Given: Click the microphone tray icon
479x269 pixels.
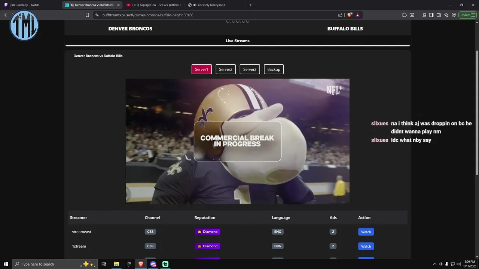Looking at the screenshot, I should [x=447, y=264].
